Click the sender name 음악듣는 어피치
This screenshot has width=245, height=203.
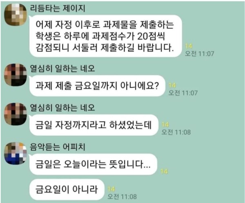[58, 147]
